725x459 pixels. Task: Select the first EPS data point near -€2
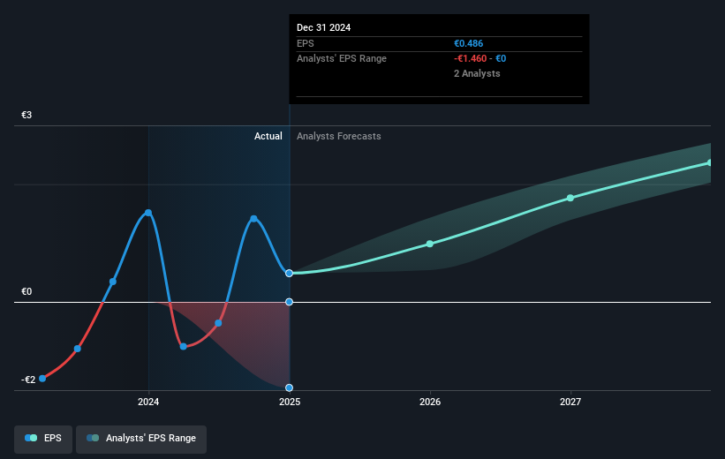point(42,379)
